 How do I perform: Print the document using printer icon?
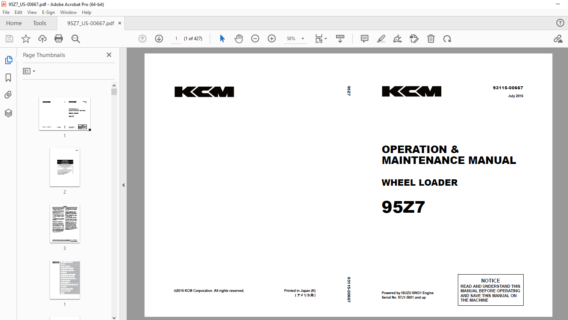[x=59, y=39]
